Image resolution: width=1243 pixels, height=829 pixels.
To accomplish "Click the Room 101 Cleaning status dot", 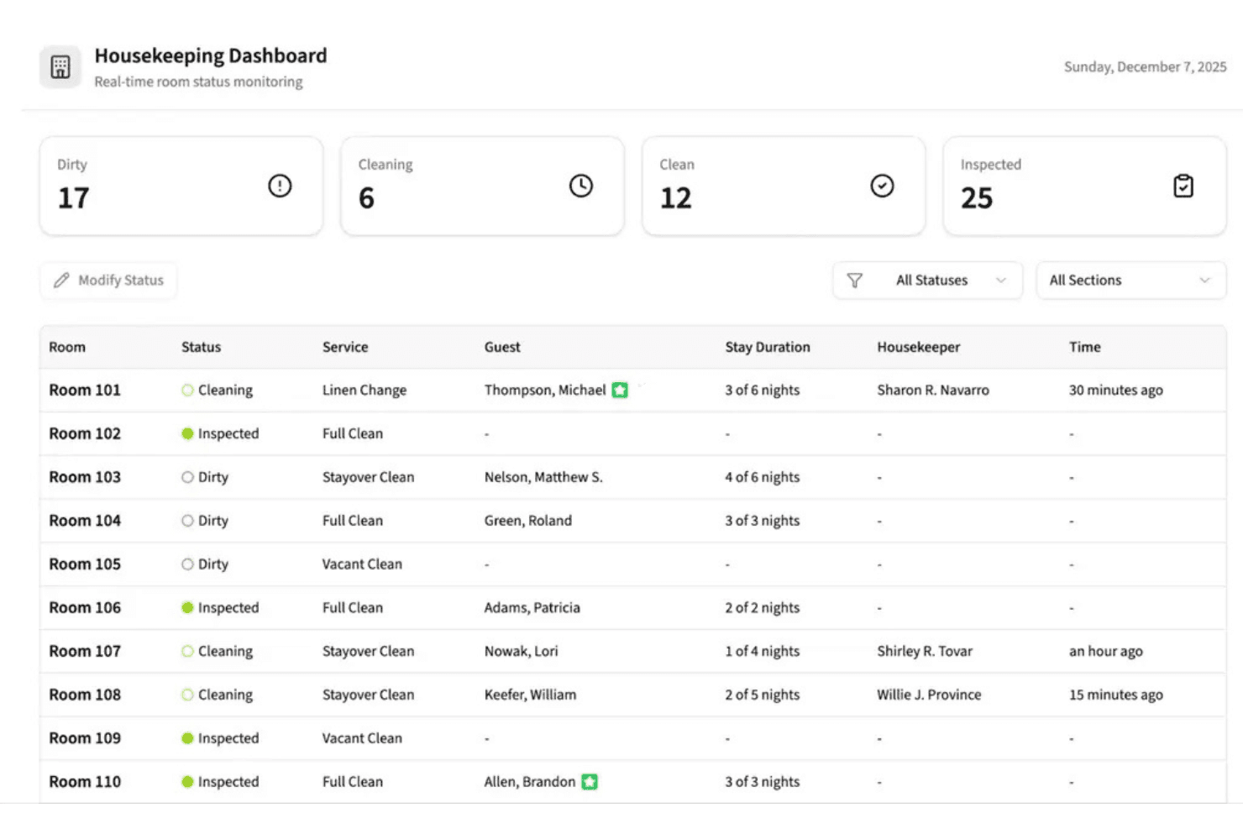I will (x=187, y=390).
